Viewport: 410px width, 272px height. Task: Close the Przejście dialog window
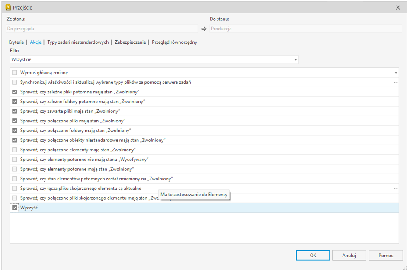click(x=398, y=7)
